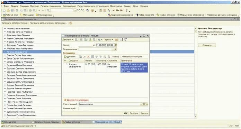241x129 pixels.
Task: Open selection list button of Ответственный field
Action: 141,104
